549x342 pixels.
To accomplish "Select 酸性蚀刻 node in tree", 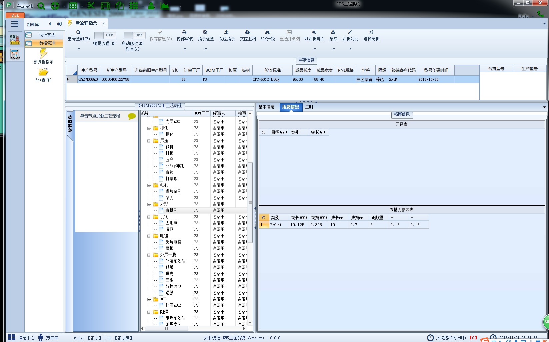I will coord(173,287).
